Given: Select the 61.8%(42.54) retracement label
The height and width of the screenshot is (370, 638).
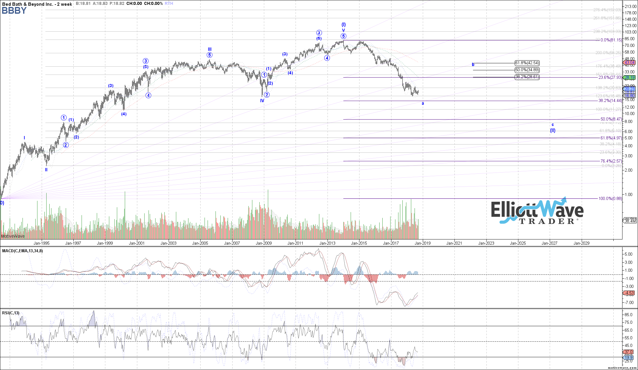Looking at the screenshot, I should tap(527, 63).
